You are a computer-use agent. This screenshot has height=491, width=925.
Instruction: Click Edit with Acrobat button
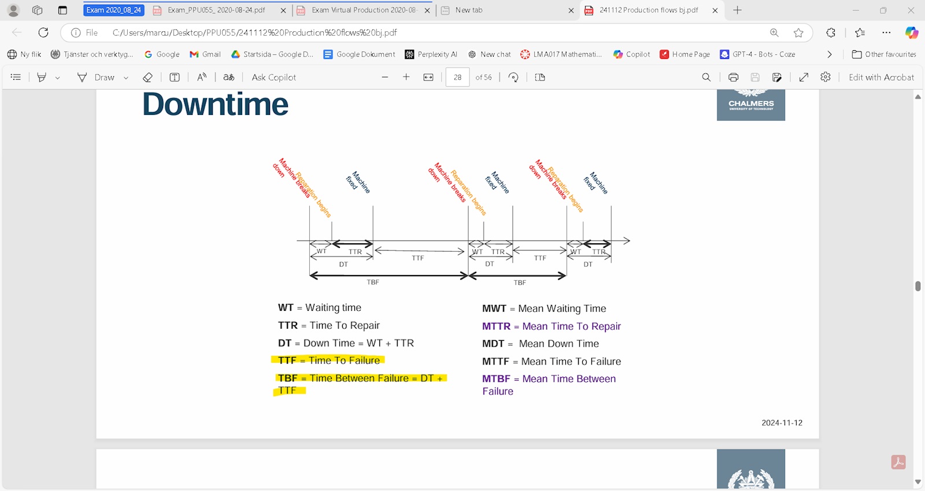[881, 77]
